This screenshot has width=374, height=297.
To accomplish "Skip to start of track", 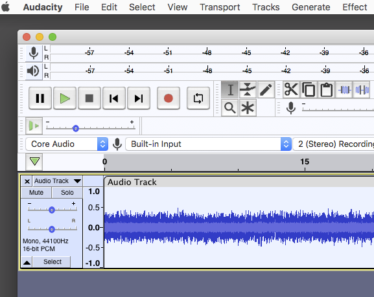I will click(114, 98).
